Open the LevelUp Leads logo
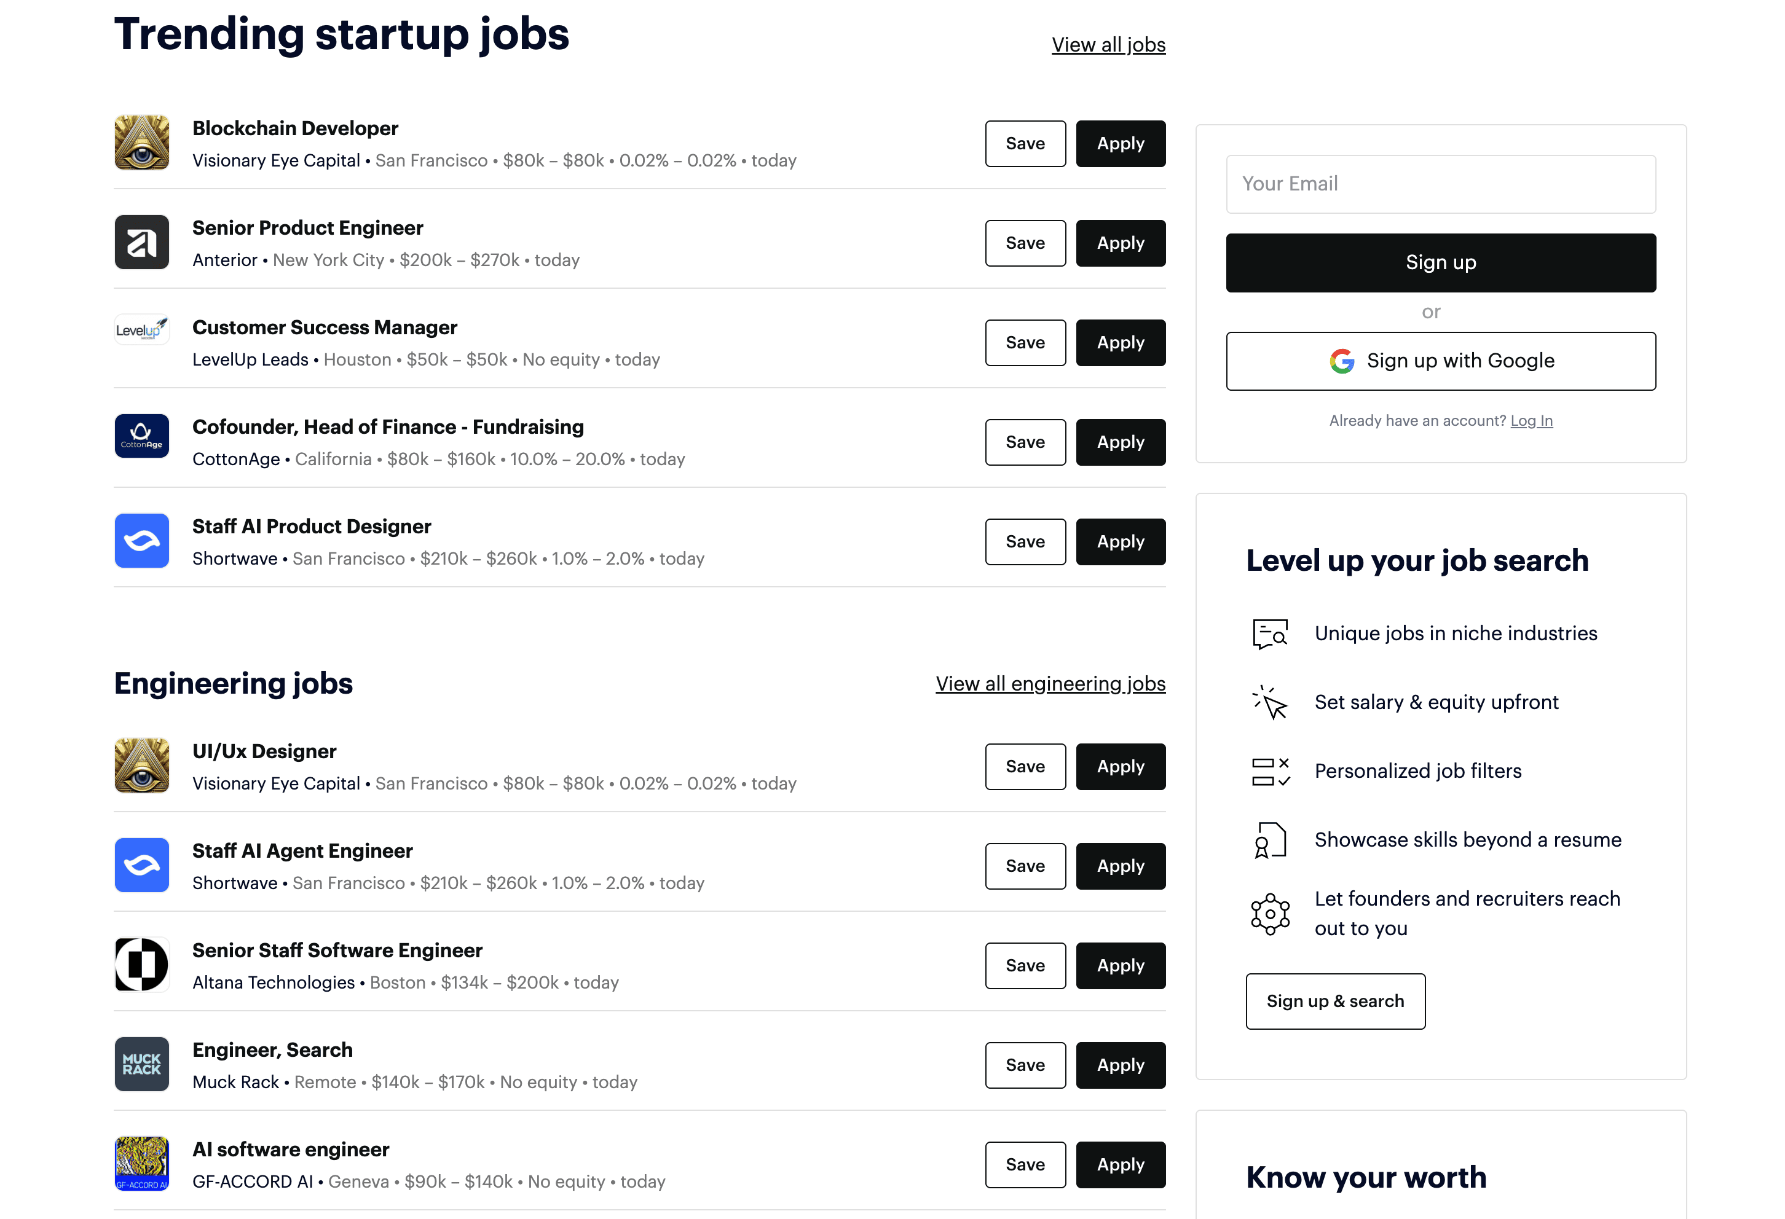The width and height of the screenshot is (1785, 1219). [141, 330]
